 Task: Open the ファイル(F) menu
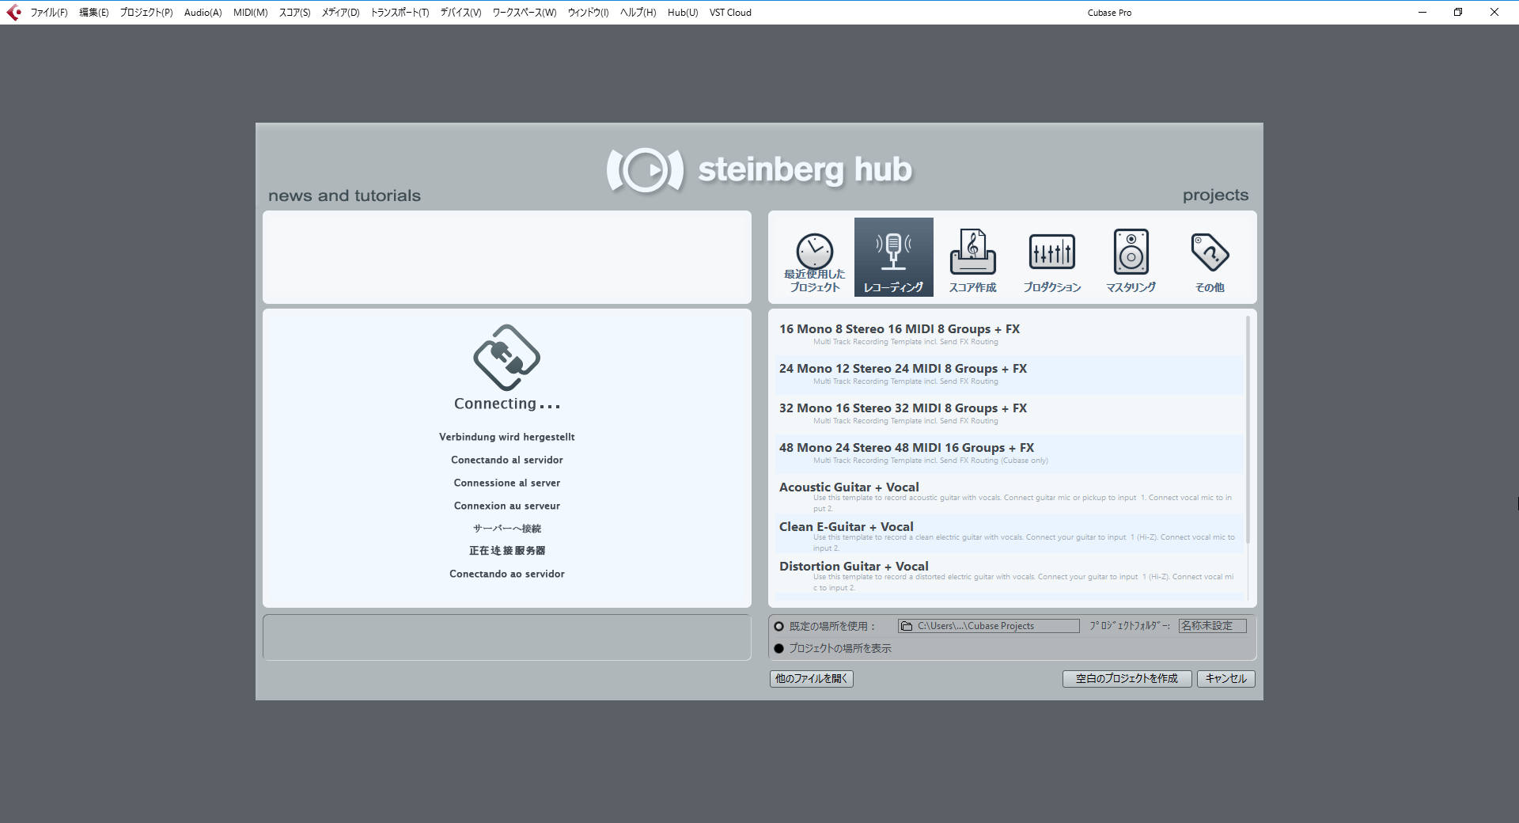pos(49,13)
